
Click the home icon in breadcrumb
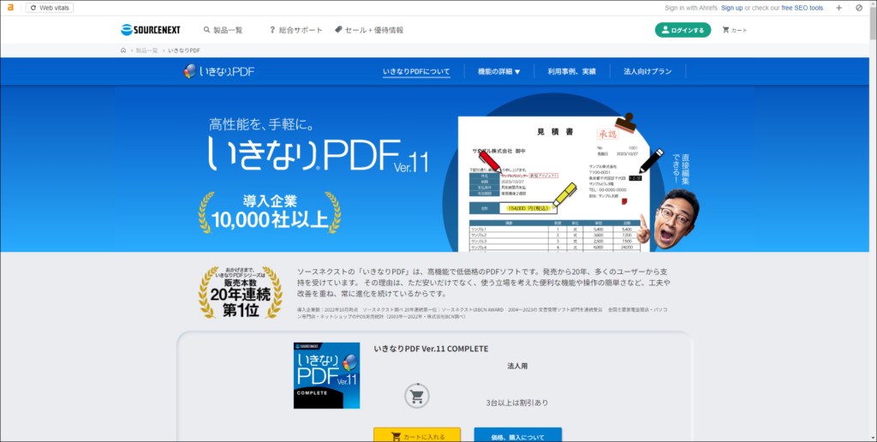point(123,51)
